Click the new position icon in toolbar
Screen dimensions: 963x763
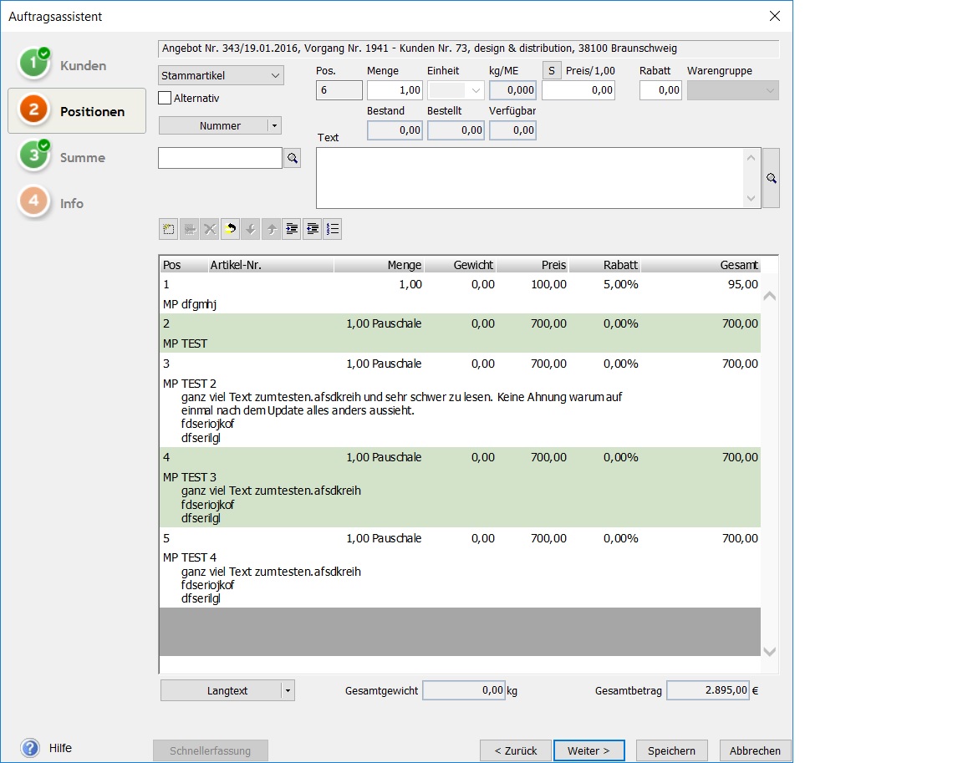[168, 229]
